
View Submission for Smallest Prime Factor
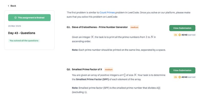[x=182, y=70]
